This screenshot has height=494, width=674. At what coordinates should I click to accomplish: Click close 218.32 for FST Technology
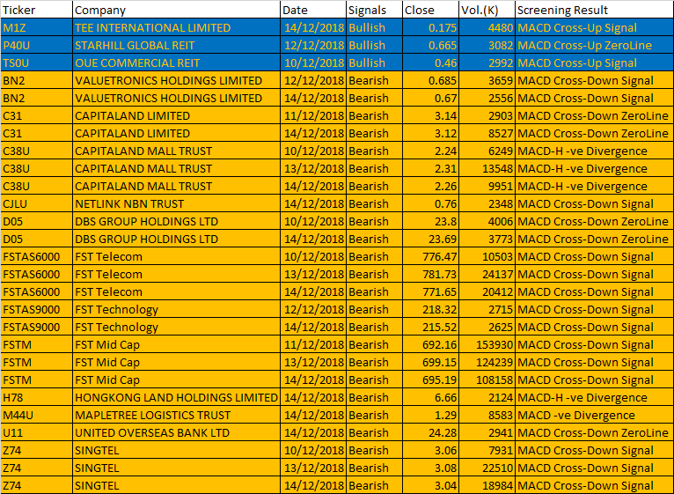pos(430,310)
